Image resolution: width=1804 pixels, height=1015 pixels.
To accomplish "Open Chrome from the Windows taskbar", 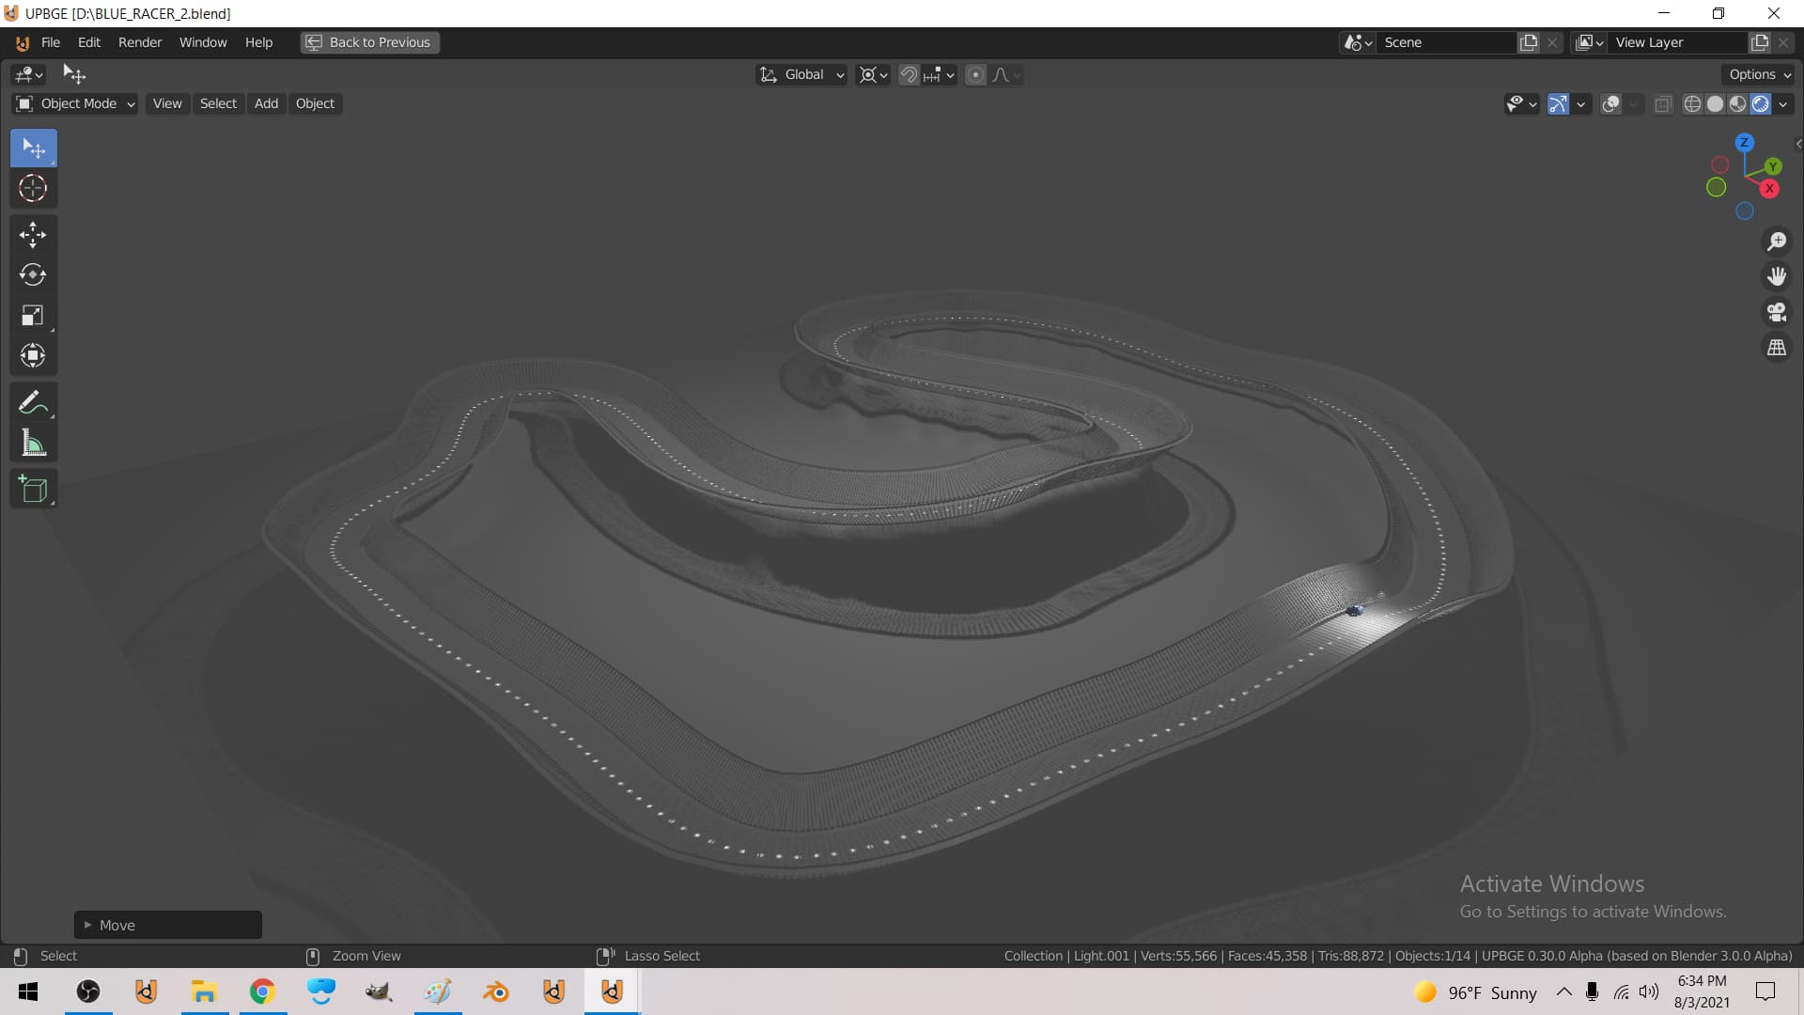I will tap(262, 992).
